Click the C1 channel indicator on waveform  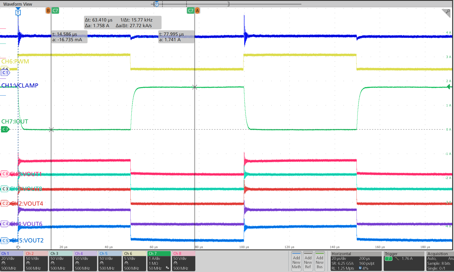(x=5, y=73)
